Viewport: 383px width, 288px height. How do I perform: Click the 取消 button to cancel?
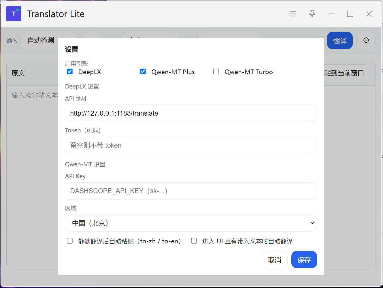(274, 260)
